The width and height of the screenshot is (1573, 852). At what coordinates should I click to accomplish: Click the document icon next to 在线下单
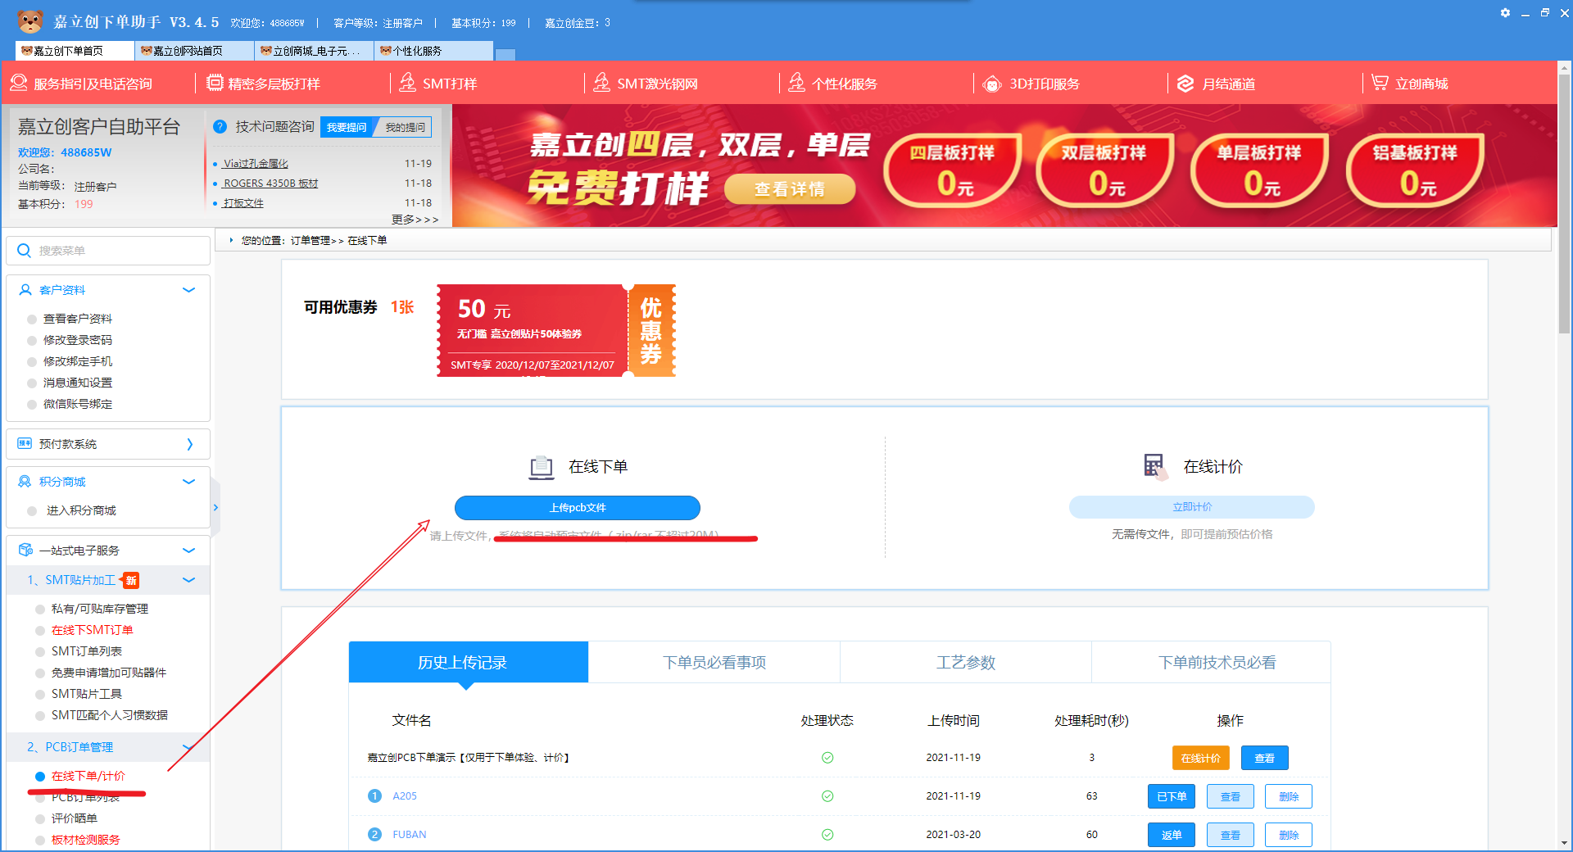[x=542, y=467]
